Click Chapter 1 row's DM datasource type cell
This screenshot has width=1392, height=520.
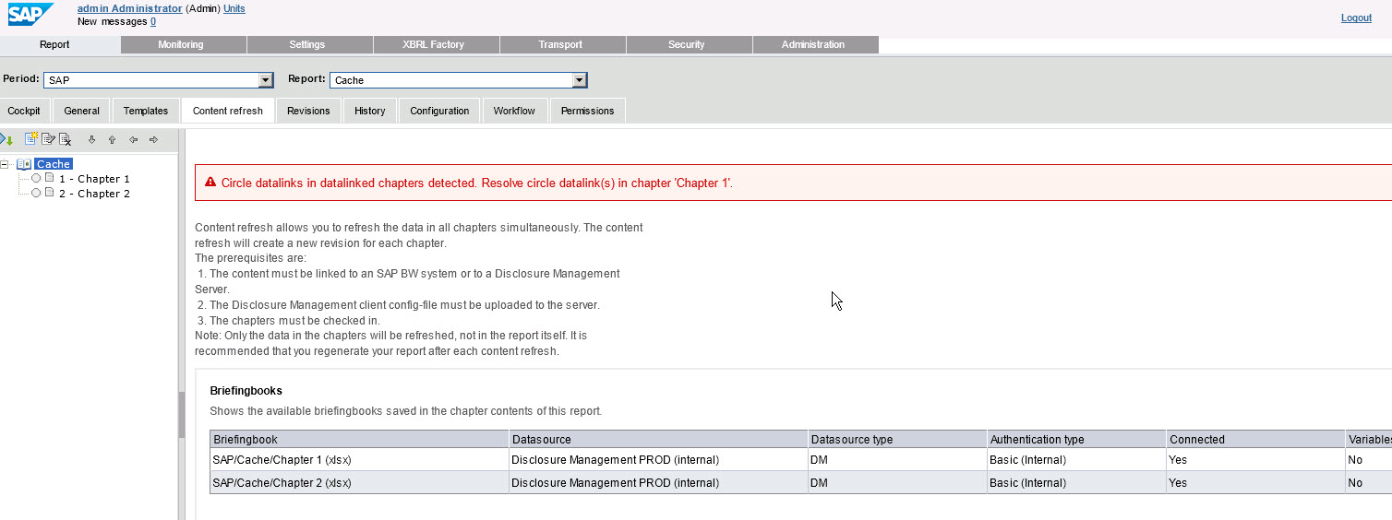tap(897, 459)
